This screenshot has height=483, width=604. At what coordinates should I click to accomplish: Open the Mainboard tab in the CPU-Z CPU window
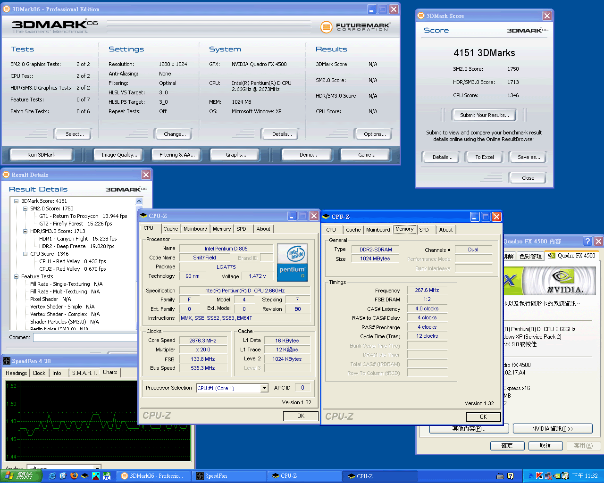point(195,229)
